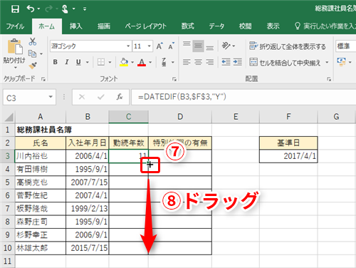Open the 游ゴシック font name dropdown

point(128,46)
